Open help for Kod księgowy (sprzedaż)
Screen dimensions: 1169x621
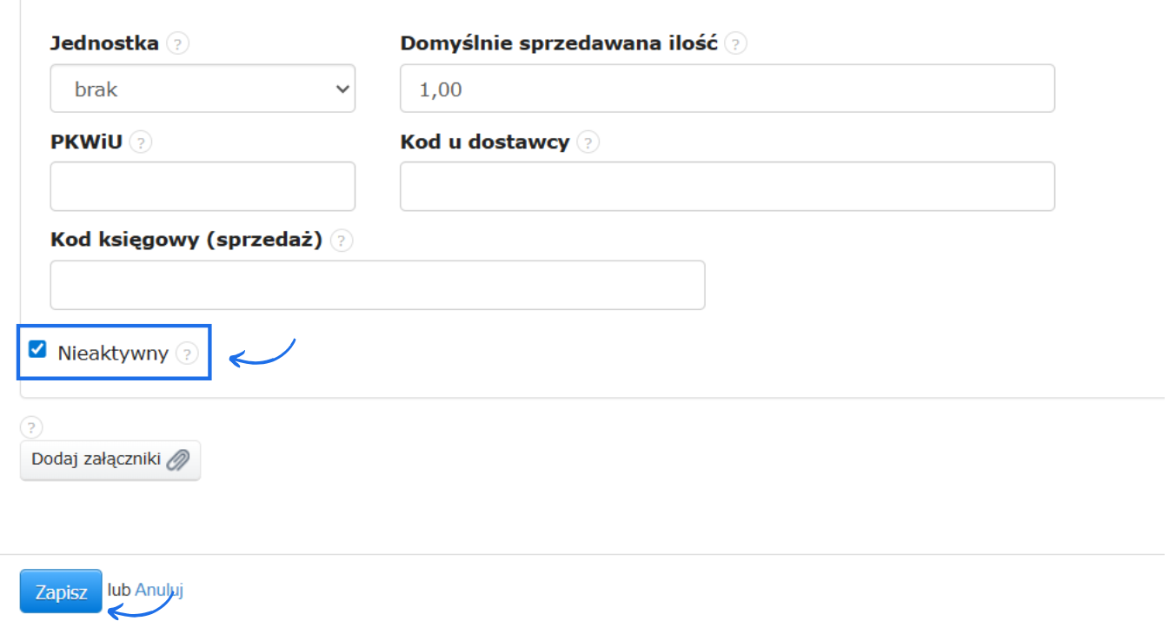tap(342, 241)
